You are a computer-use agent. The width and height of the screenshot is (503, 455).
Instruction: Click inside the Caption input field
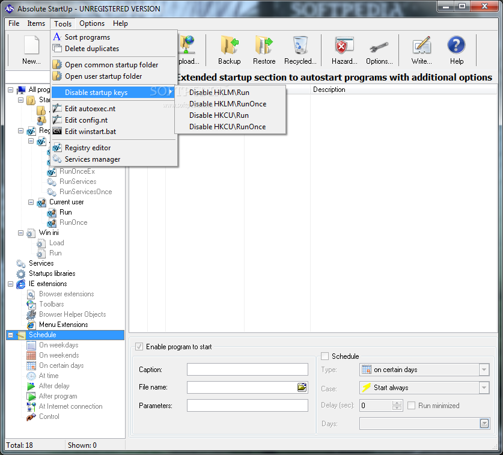point(248,370)
